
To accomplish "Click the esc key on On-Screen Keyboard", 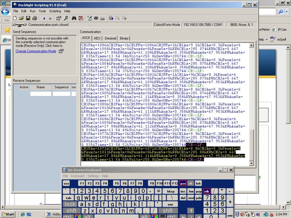I will point(67,183).
